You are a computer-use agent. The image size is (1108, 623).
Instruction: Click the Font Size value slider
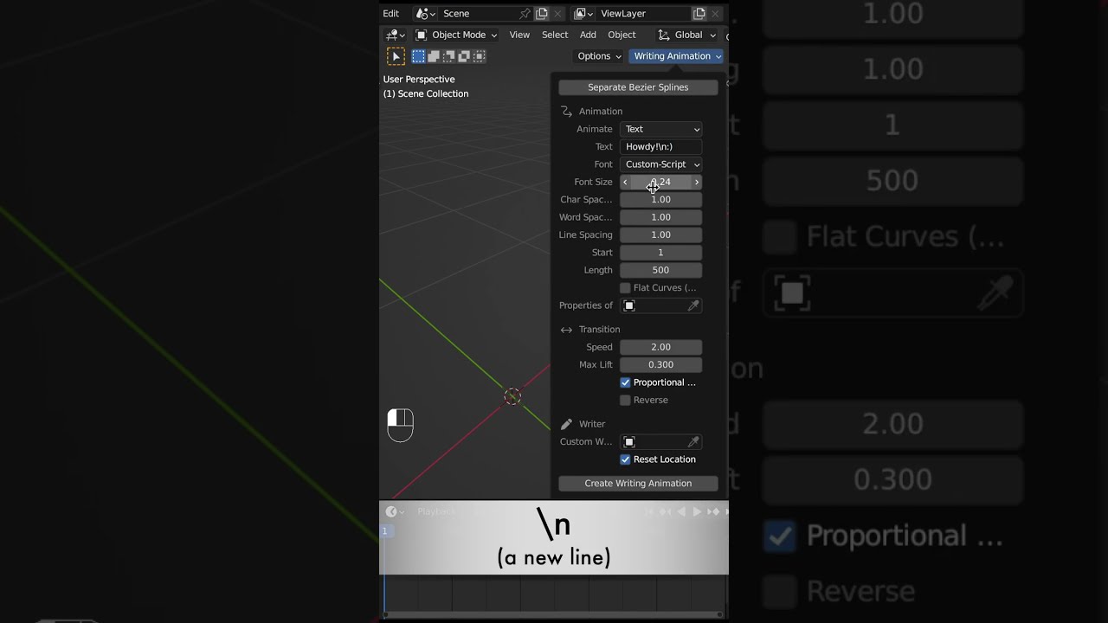[x=660, y=182]
